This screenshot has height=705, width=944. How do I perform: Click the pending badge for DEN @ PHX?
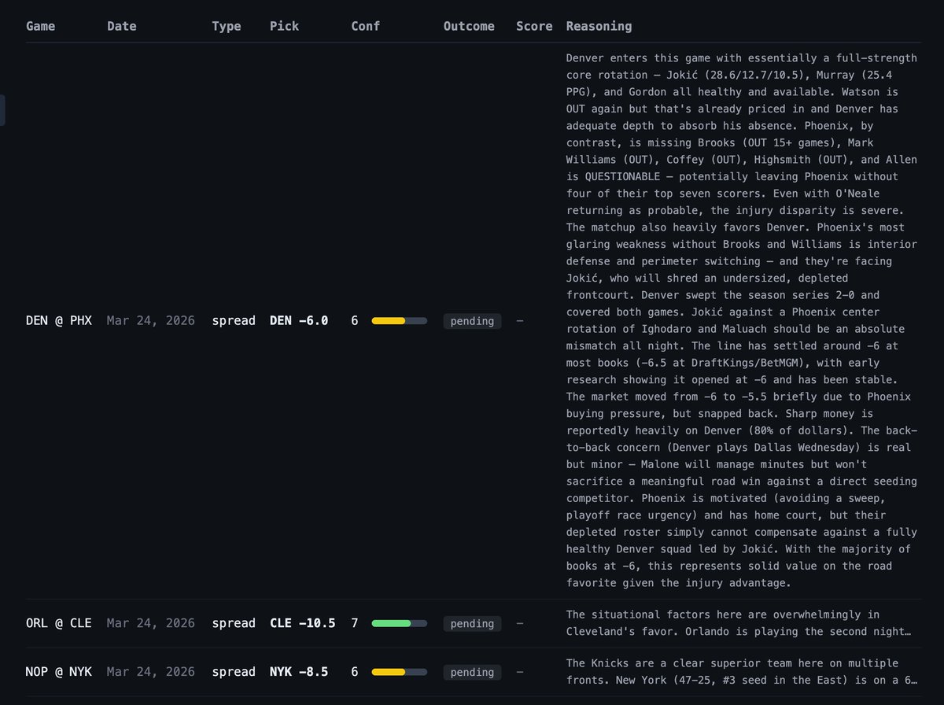[x=472, y=321]
